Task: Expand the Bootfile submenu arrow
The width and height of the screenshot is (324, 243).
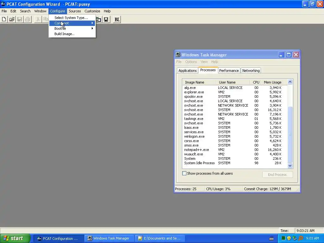Action: 92,28
